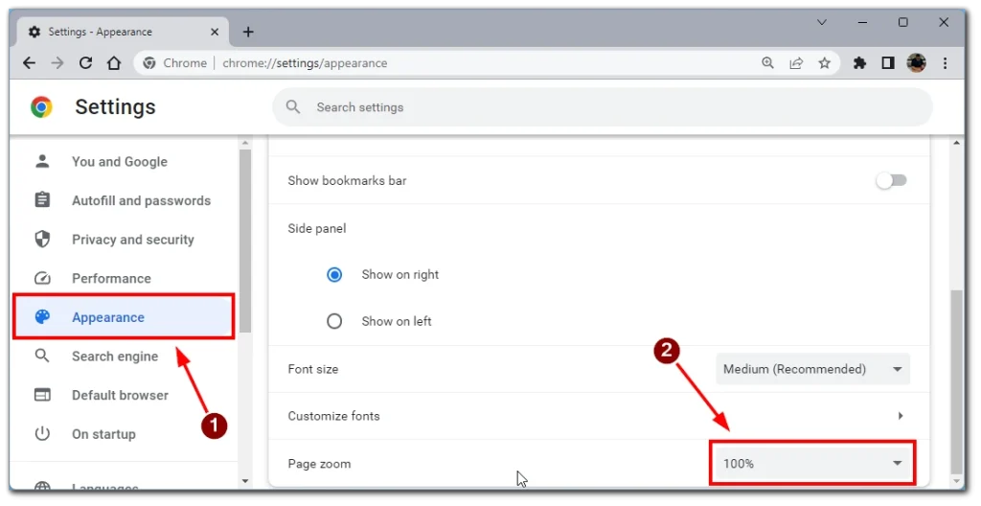
Task: Click the Side panel label
Action: (316, 229)
